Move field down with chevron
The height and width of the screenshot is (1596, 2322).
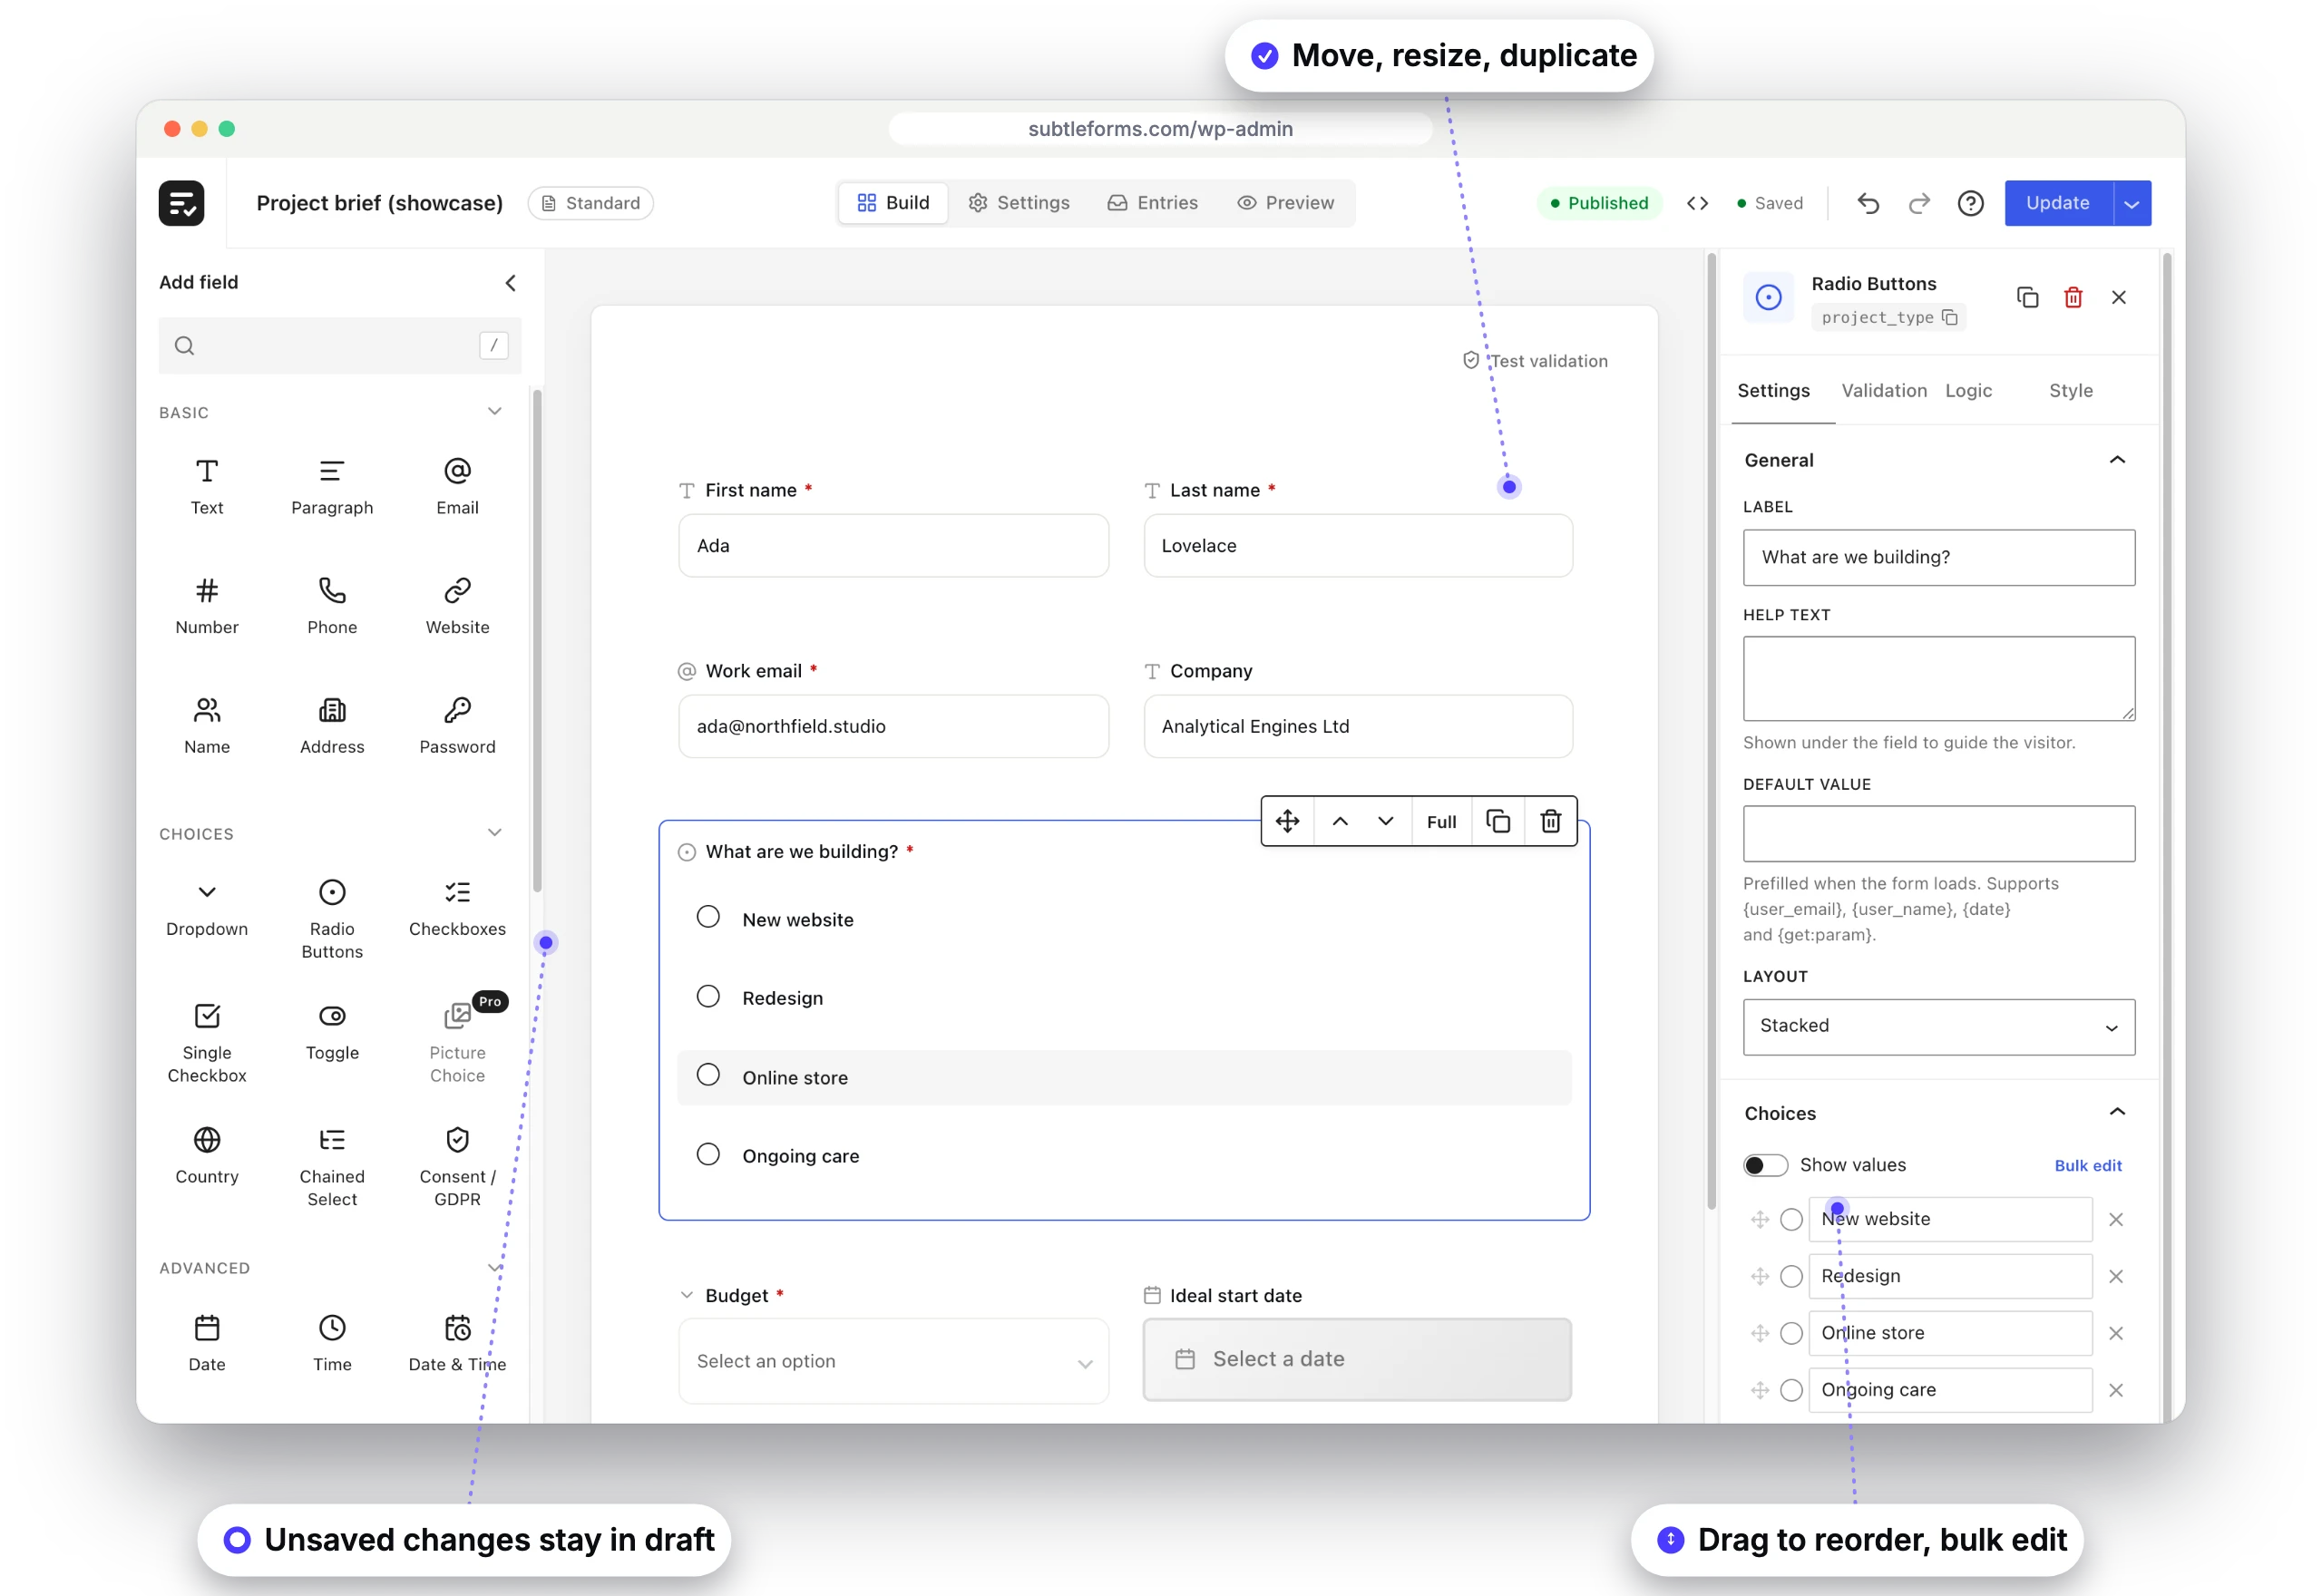coord(1385,821)
